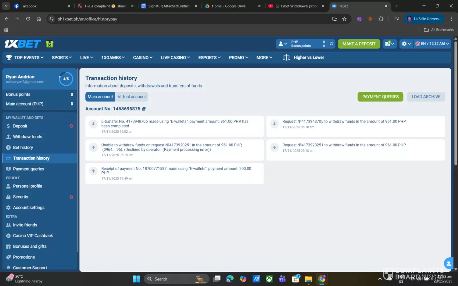Click the Make a Deposit button

point(359,44)
